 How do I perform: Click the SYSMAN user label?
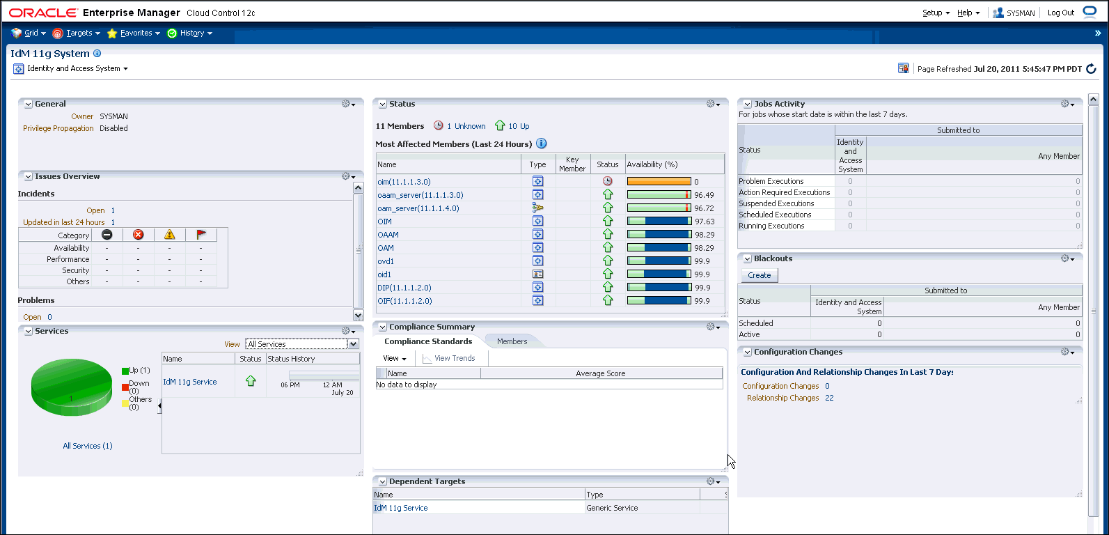(1021, 13)
